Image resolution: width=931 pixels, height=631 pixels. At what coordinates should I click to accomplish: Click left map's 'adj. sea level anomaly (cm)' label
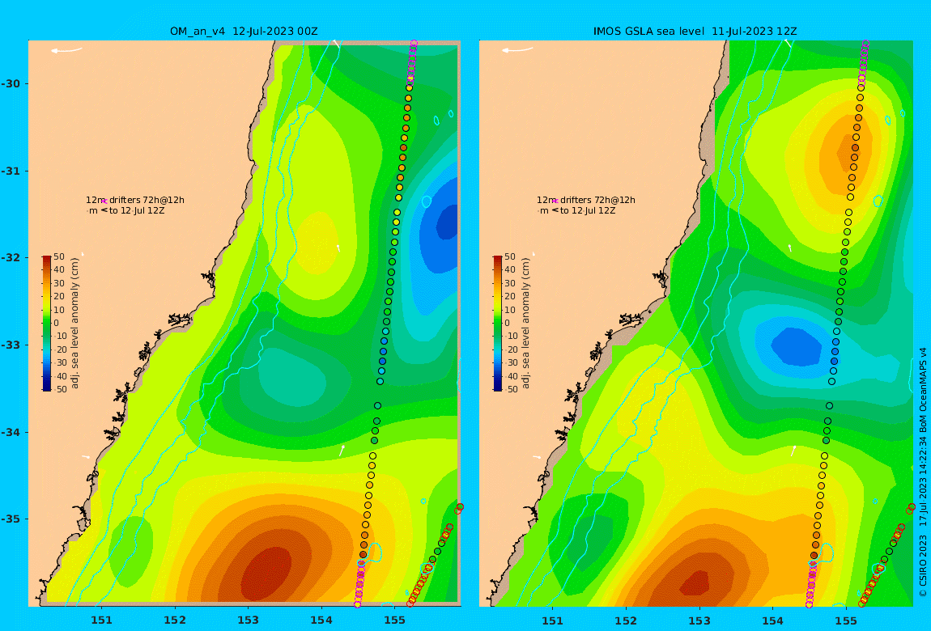[x=74, y=324]
